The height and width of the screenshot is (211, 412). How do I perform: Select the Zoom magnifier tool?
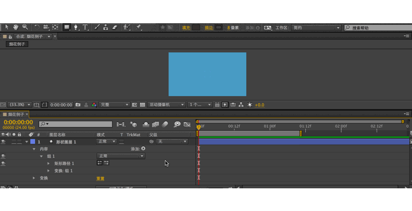pyautogui.click(x=25, y=27)
